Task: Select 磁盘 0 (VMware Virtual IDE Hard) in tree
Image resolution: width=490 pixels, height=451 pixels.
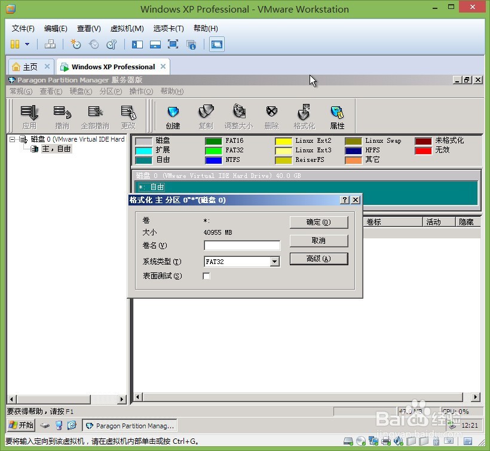Action: [78, 139]
